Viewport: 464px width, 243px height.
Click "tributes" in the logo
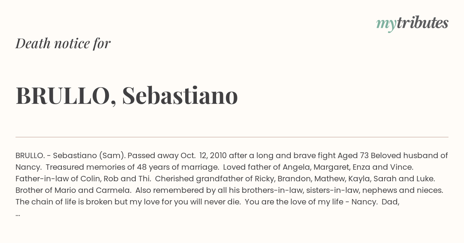point(422,23)
